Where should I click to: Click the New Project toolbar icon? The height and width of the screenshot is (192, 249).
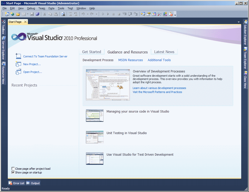point(7,14)
